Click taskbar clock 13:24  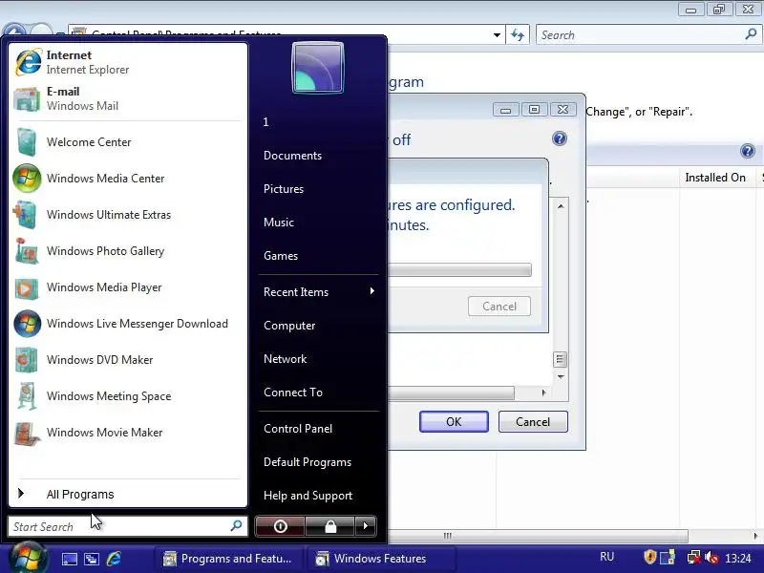737,558
